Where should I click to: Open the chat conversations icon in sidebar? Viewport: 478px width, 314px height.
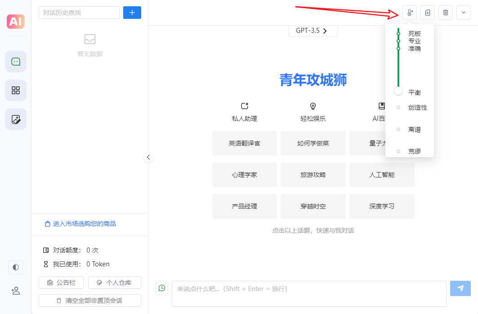tap(15, 61)
